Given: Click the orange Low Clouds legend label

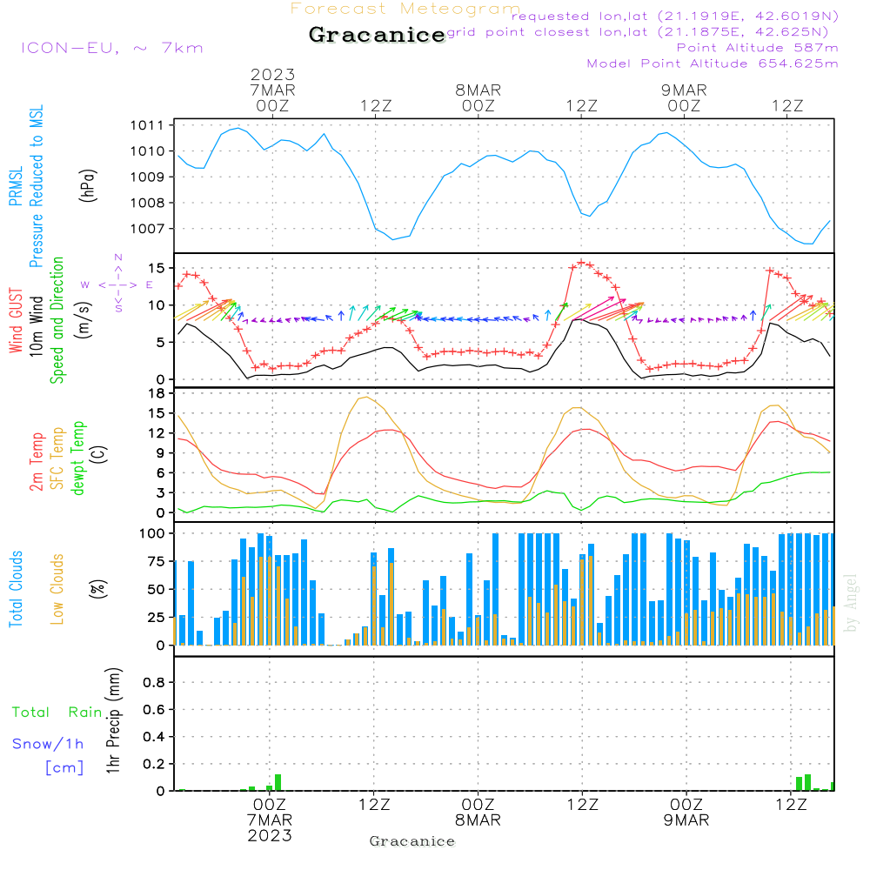Looking at the screenshot, I should 57,589.
